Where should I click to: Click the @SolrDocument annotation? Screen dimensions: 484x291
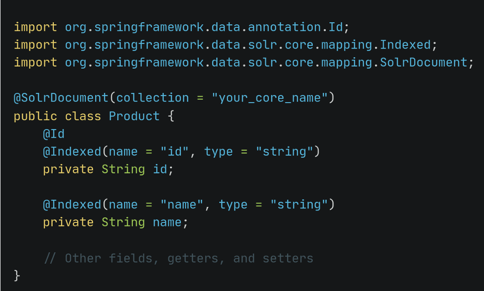click(61, 98)
